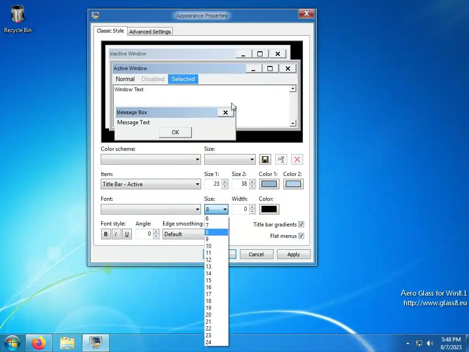Decrease Size 2 with down spinner arrow

(252, 187)
